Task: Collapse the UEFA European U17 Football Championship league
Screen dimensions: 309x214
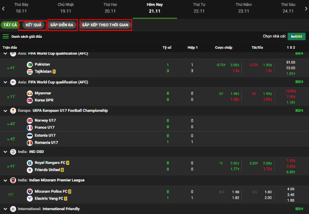Action: (5, 111)
